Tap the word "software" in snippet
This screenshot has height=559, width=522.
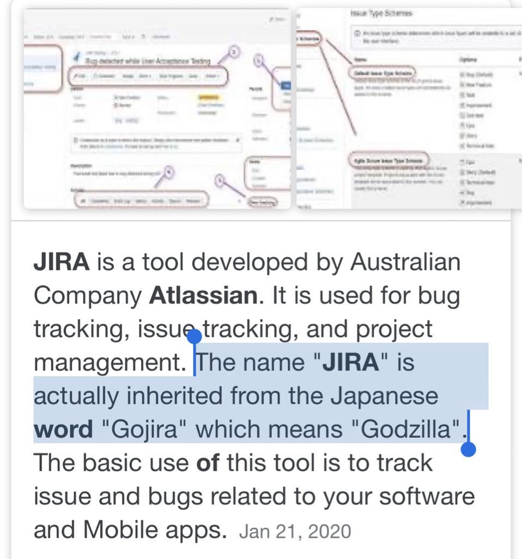427,496
